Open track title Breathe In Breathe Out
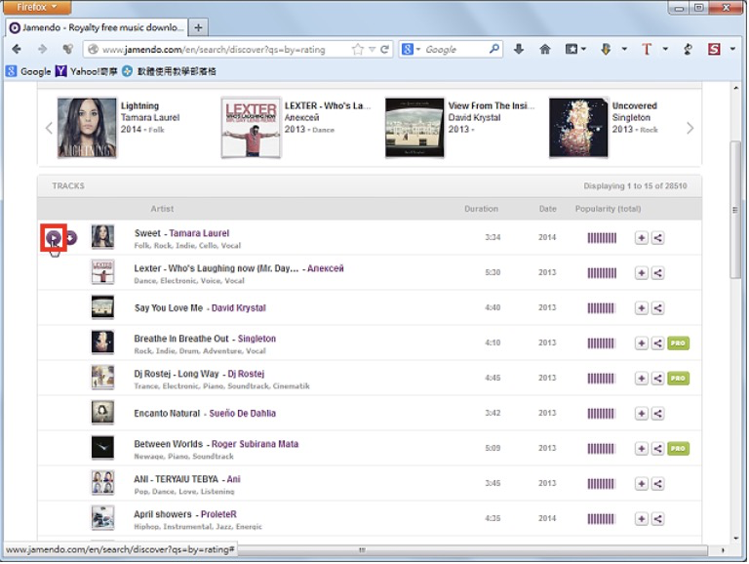This screenshot has height=564, width=749. tap(181, 339)
